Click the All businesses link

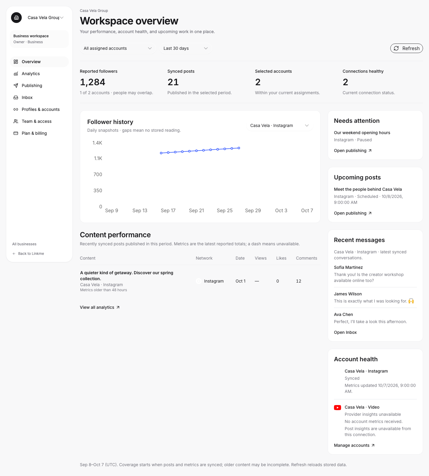click(24, 244)
